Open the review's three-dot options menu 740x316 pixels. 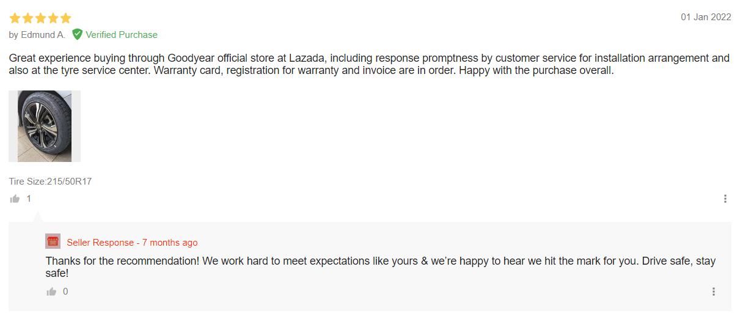point(725,199)
